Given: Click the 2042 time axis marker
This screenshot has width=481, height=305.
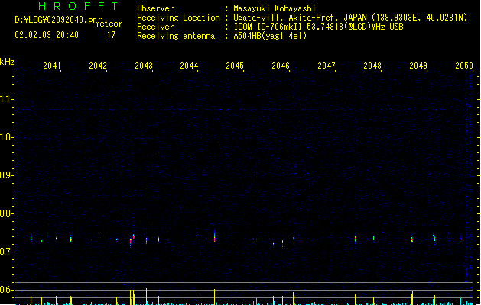Looking at the screenshot, I should coord(98,66).
